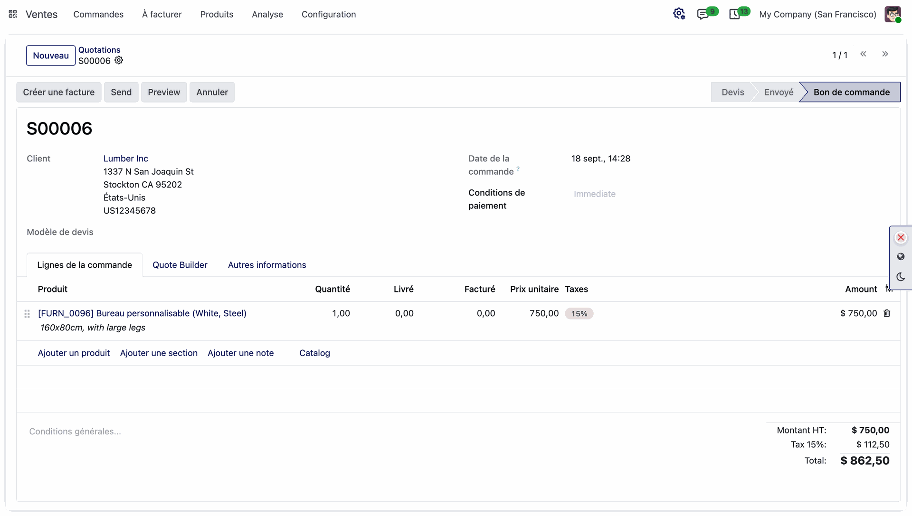Click the globe icon in side panel
The height and width of the screenshot is (516, 912).
901,257
